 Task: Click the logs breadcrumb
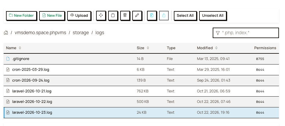100,33
